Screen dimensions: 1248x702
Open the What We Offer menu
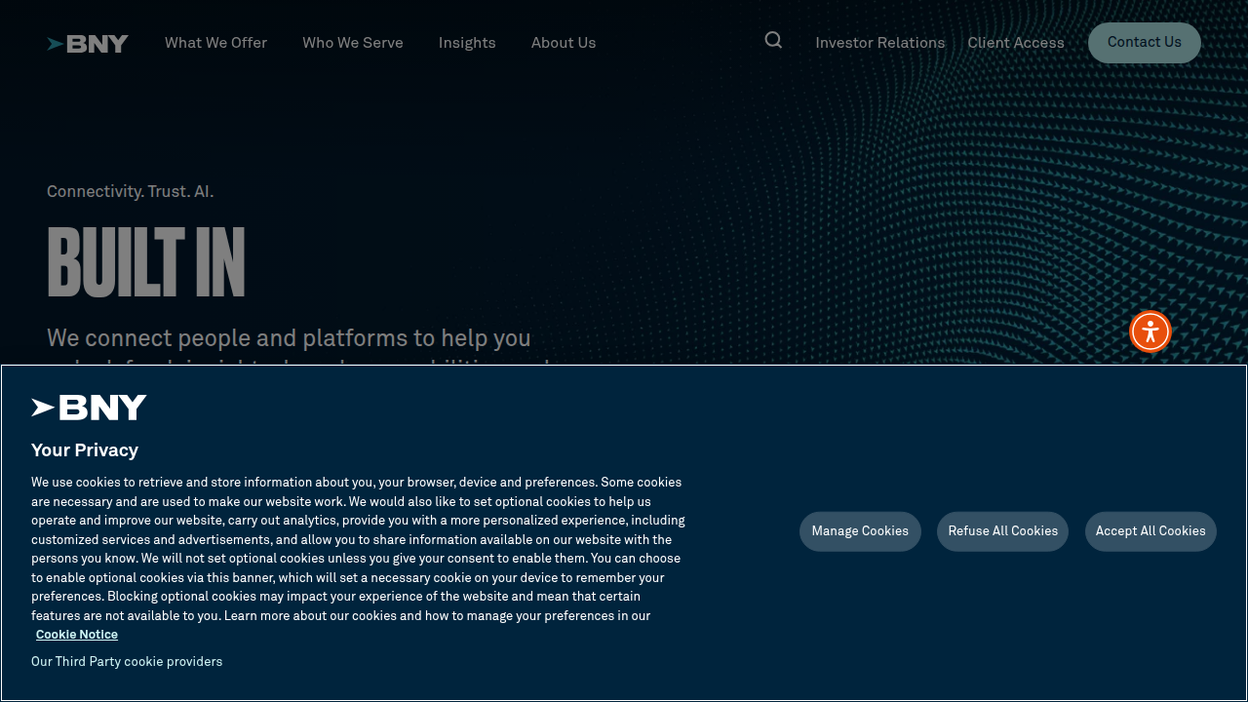coord(215,43)
